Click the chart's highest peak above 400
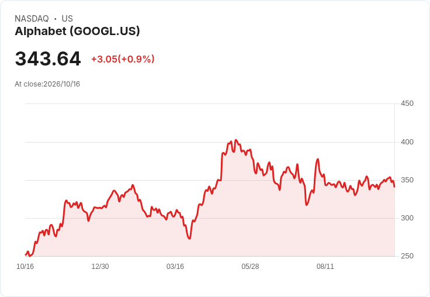 tap(236, 140)
